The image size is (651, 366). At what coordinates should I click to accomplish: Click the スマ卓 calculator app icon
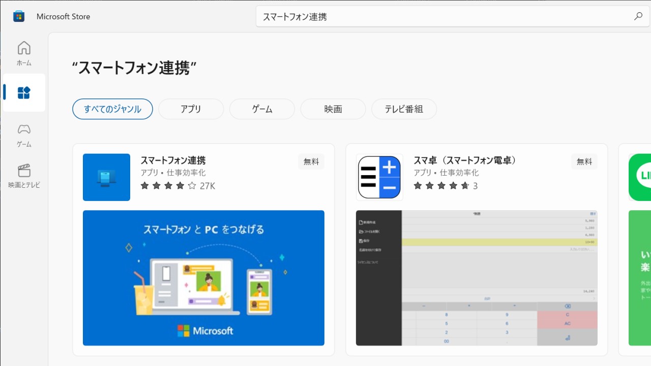[x=379, y=177]
